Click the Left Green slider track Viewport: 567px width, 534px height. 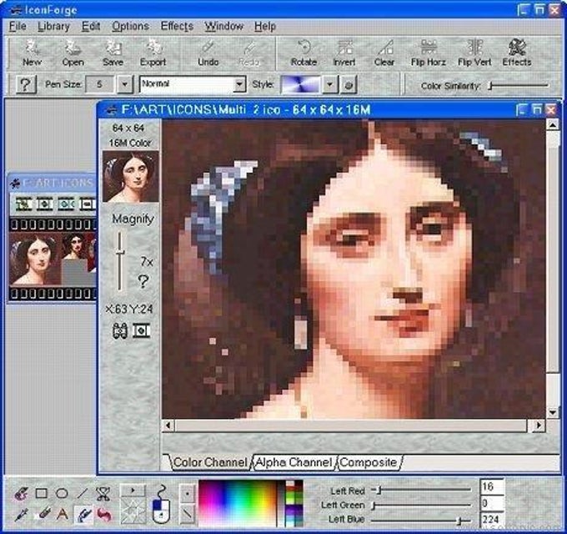tap(422, 505)
